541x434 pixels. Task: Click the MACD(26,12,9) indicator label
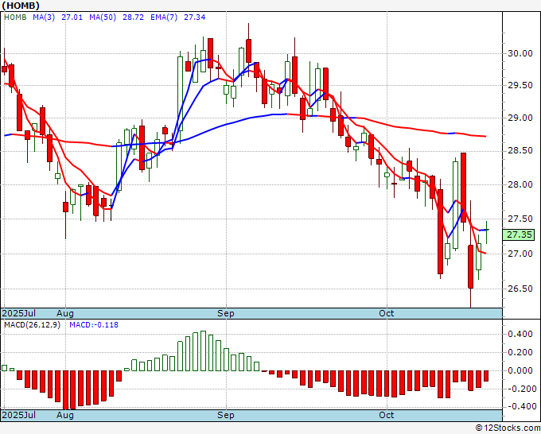coord(32,325)
